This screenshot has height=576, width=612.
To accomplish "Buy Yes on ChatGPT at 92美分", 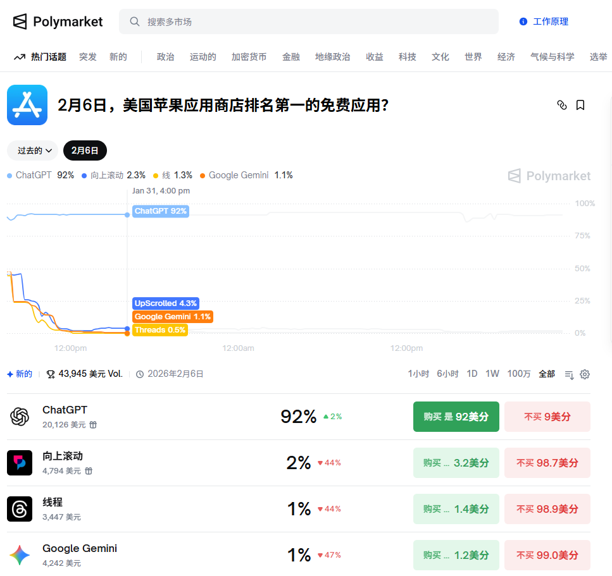I will (456, 417).
